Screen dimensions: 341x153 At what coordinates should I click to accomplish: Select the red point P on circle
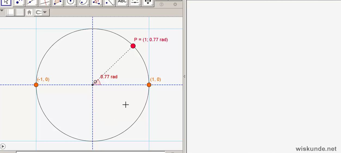coord(133,46)
